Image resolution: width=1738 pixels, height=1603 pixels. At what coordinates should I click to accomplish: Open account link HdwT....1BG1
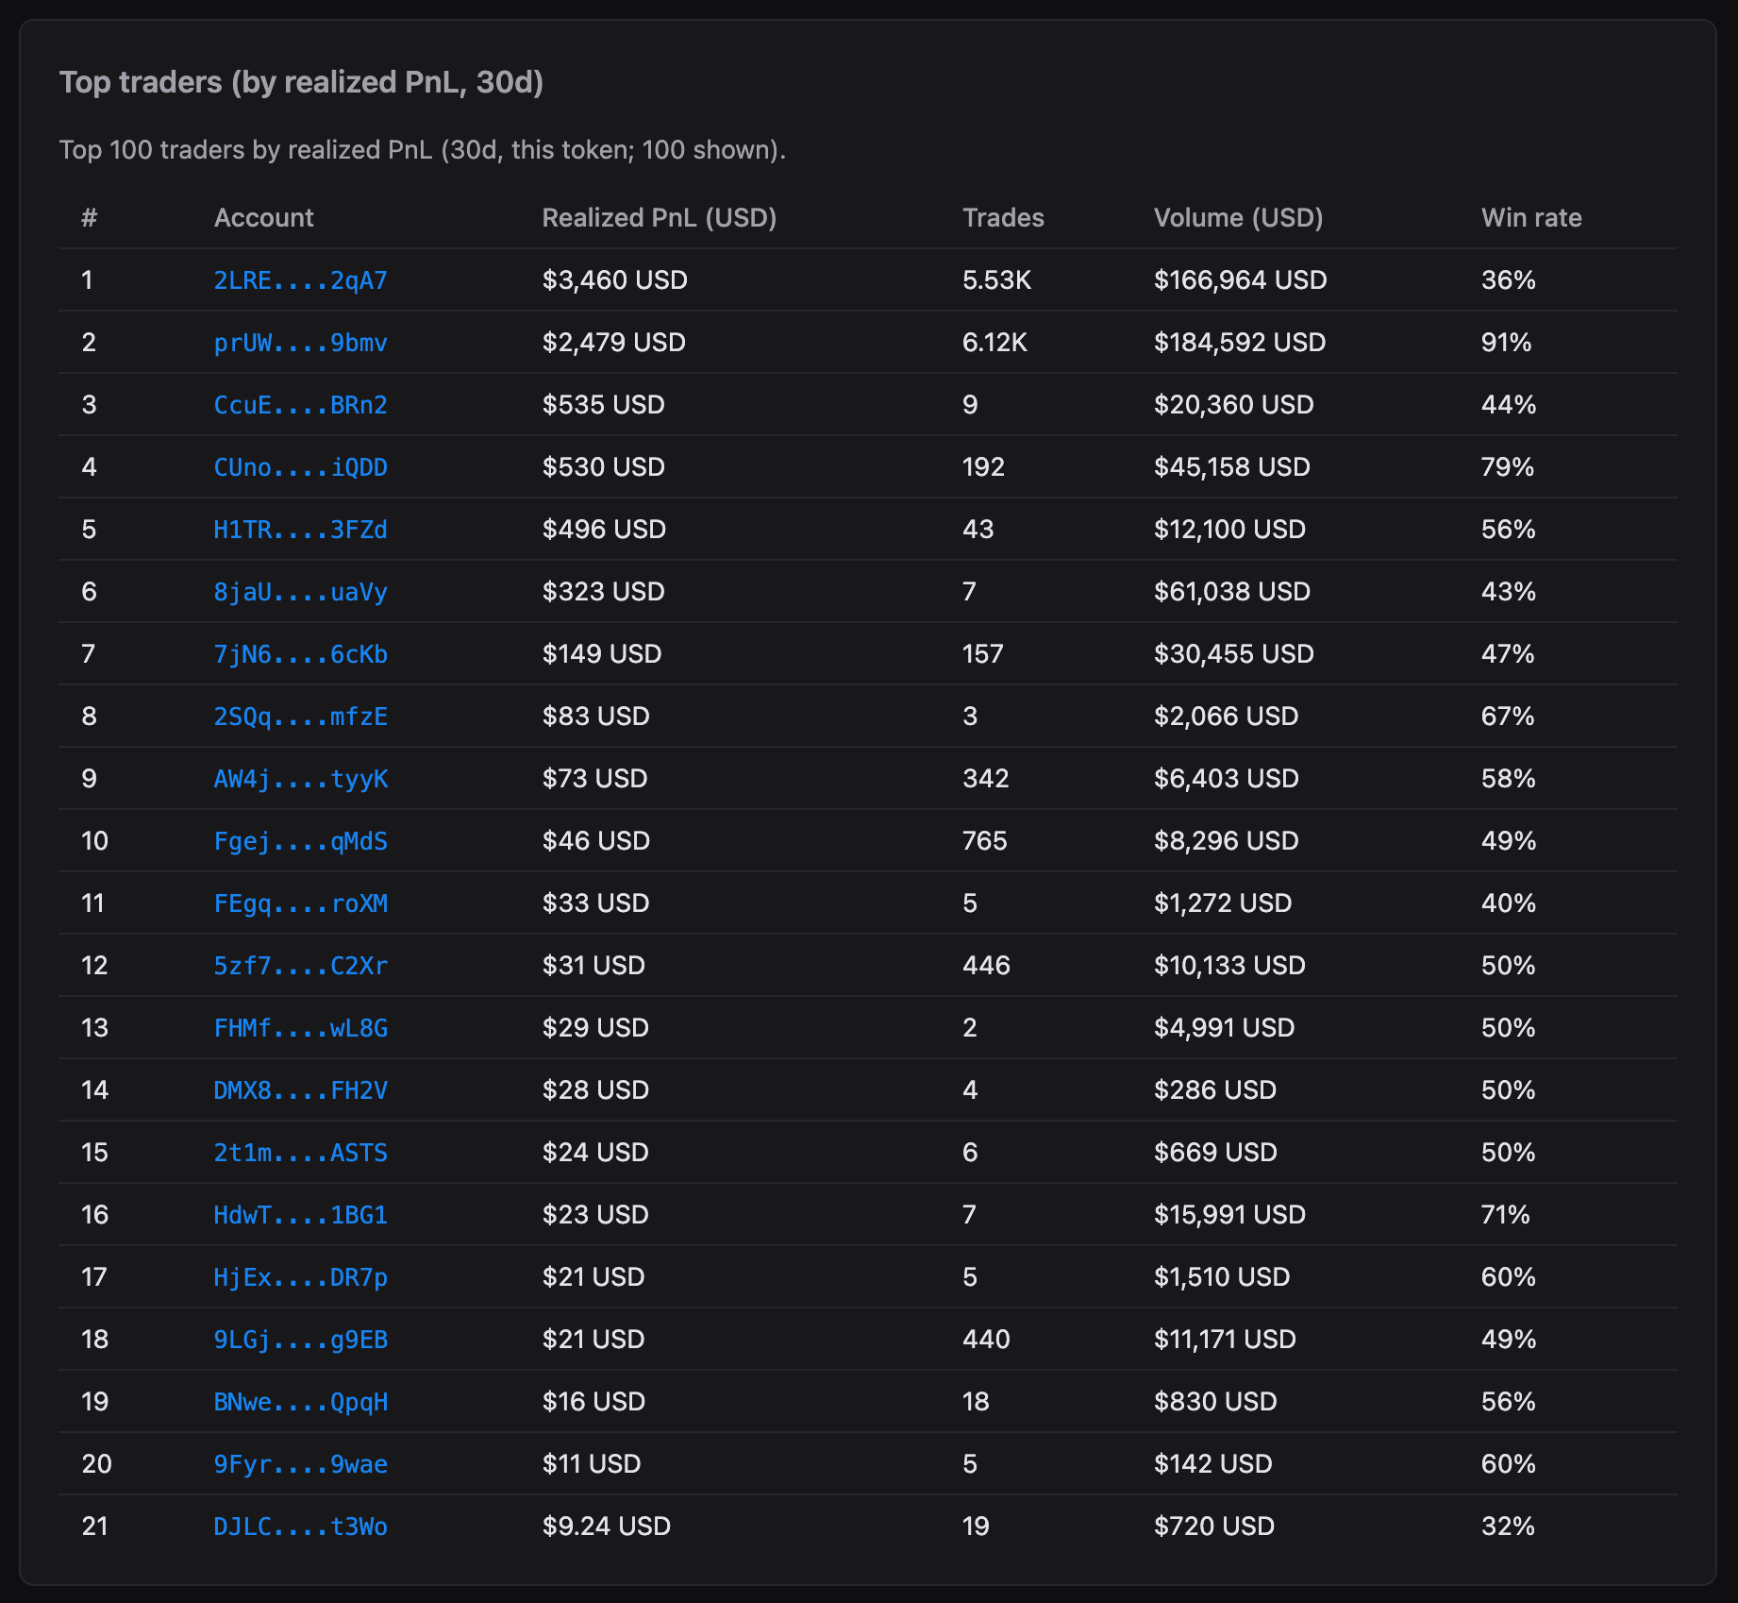(x=300, y=1215)
